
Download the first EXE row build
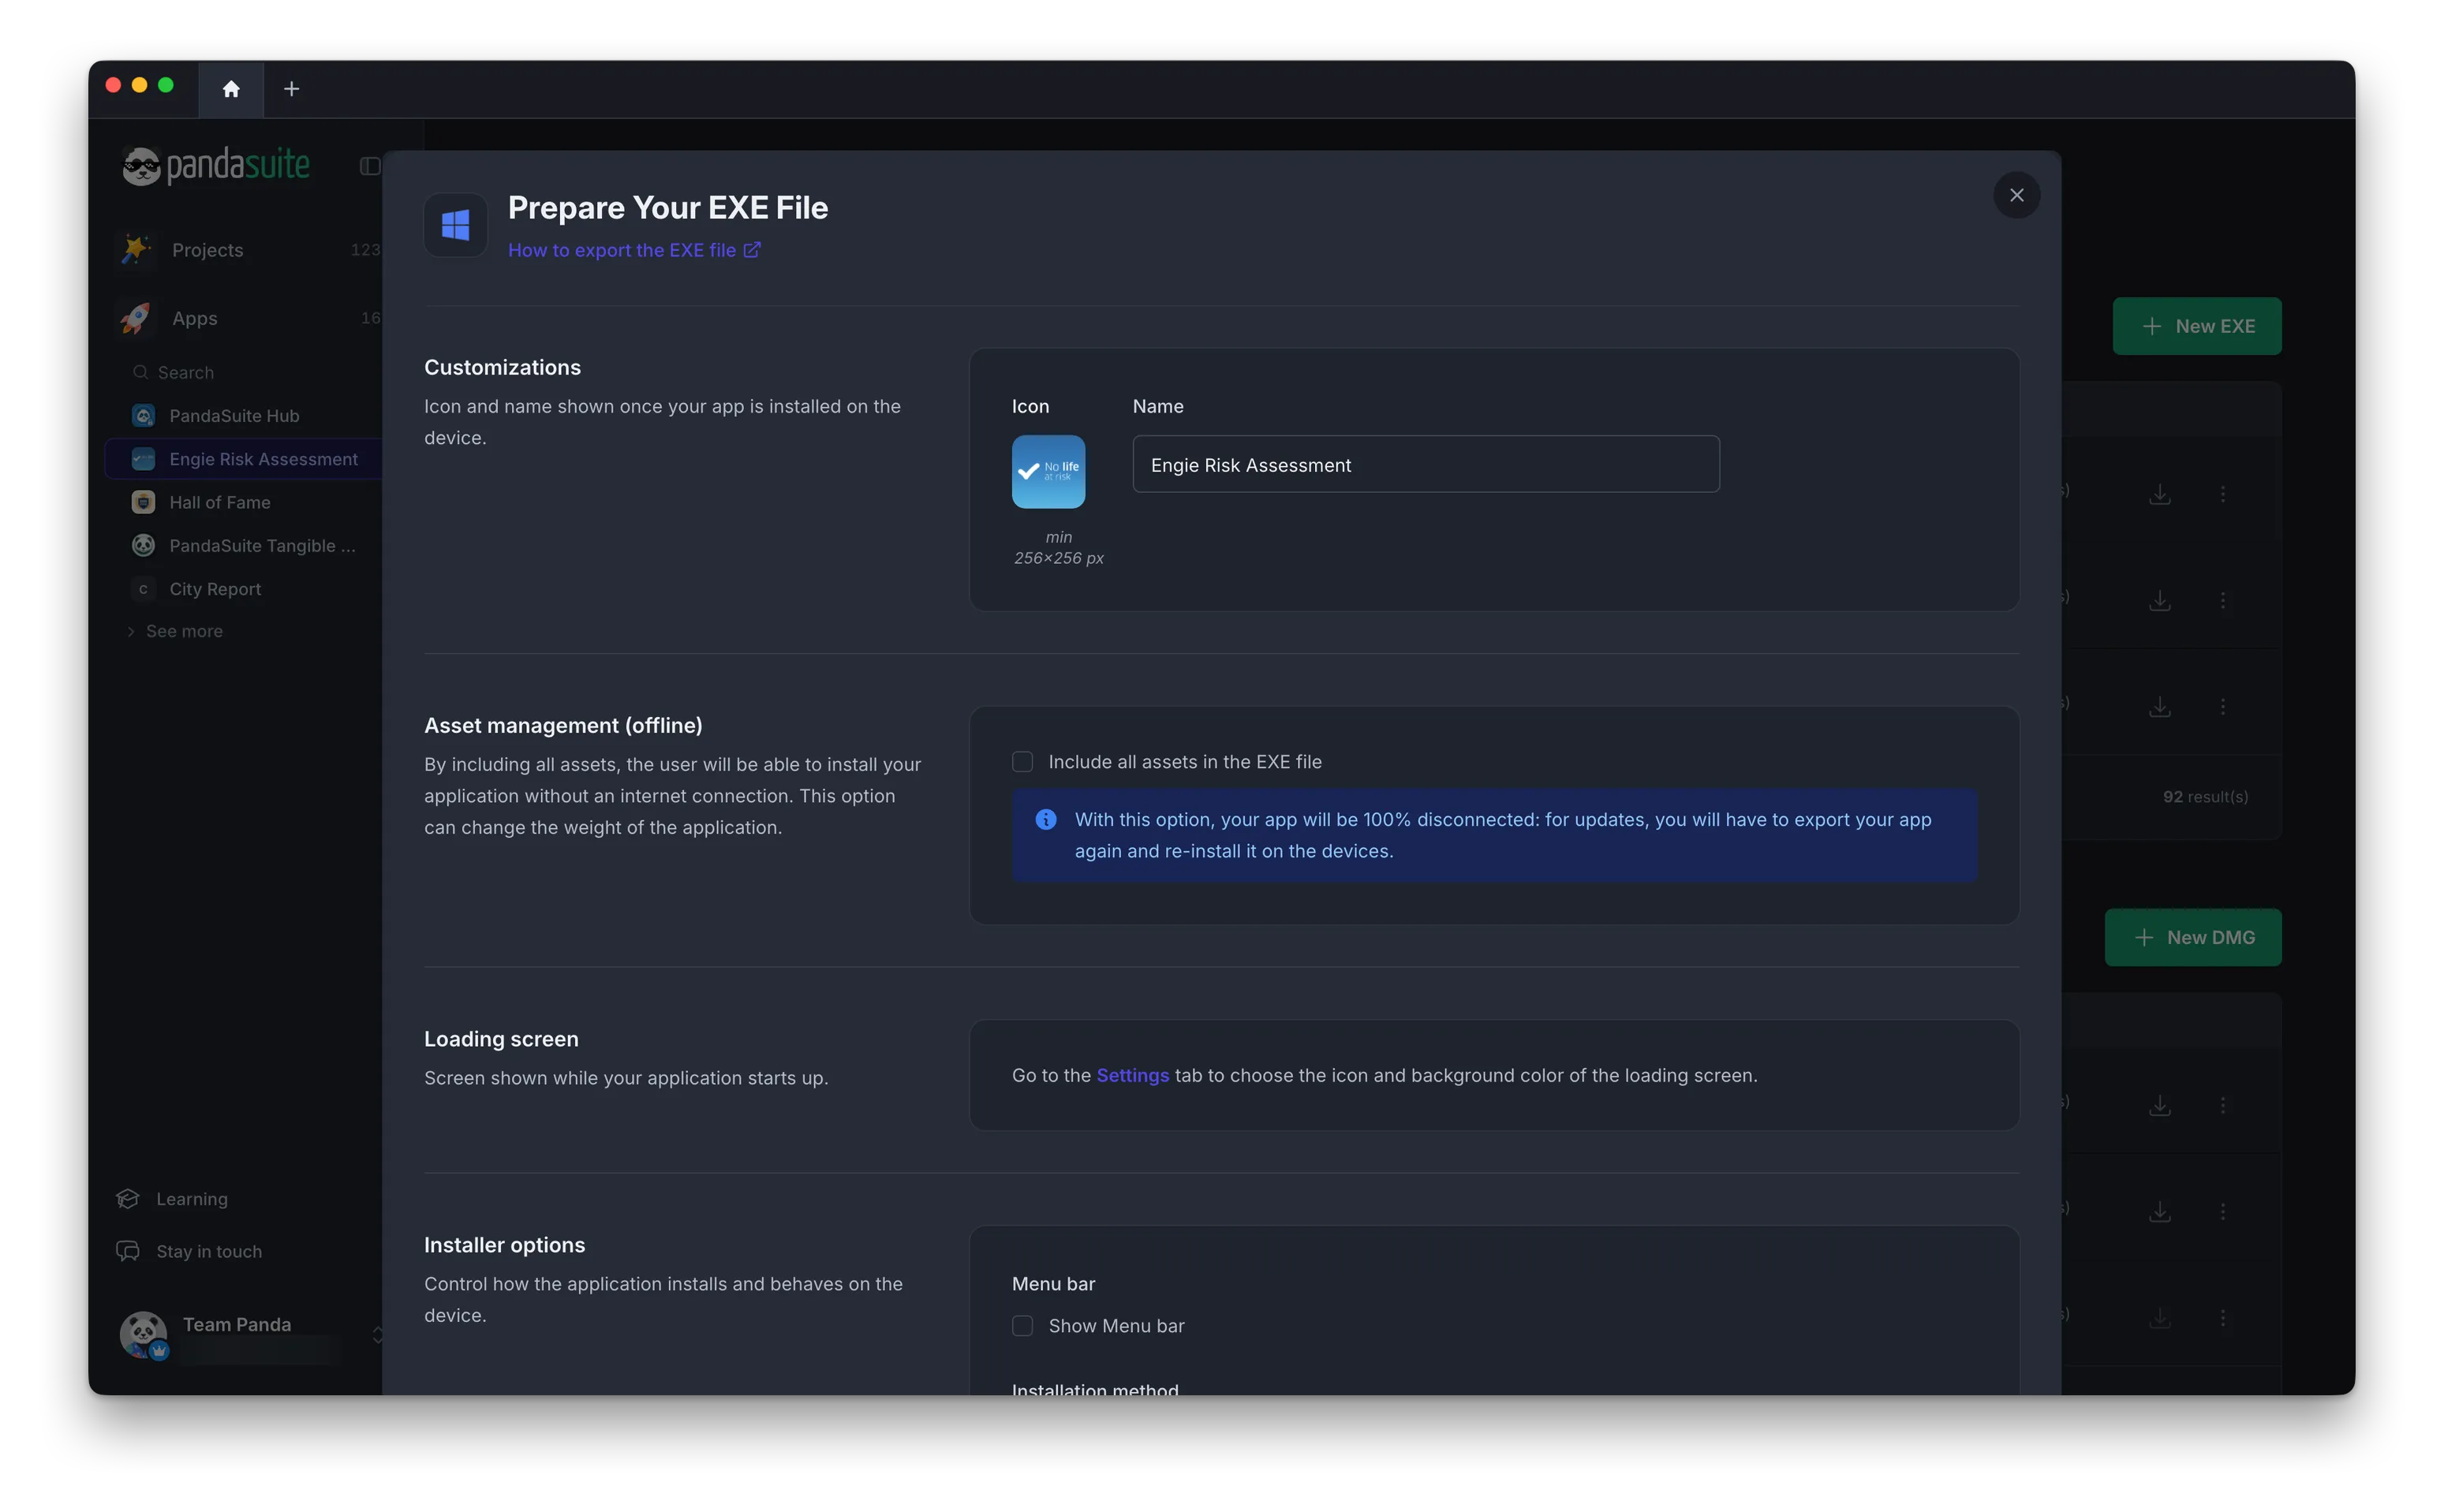[2159, 494]
